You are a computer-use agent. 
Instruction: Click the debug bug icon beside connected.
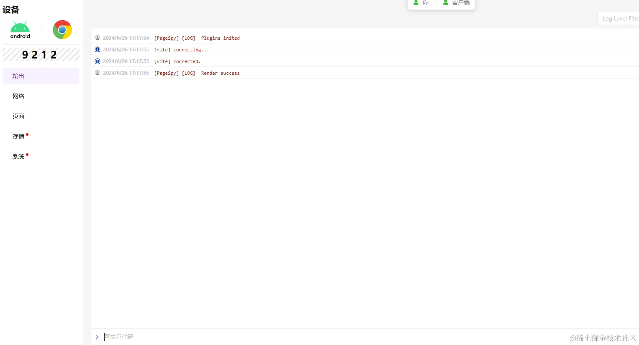click(x=98, y=61)
